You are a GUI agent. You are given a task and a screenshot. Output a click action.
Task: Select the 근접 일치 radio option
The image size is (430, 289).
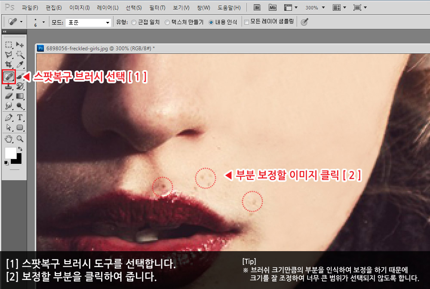pyautogui.click(x=134, y=22)
